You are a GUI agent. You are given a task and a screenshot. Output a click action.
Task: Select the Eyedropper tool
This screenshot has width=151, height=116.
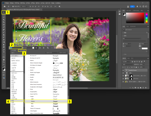point(4,27)
